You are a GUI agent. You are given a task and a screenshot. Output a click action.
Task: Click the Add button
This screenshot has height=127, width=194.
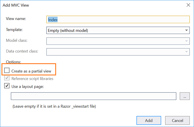pos(149,120)
